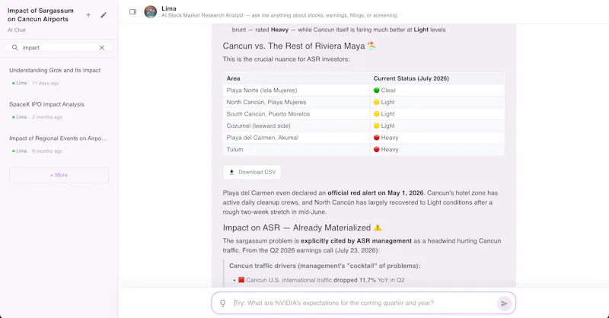
Task: Focus the chat search field containing 'impact'
Action: pyautogui.click(x=59, y=47)
